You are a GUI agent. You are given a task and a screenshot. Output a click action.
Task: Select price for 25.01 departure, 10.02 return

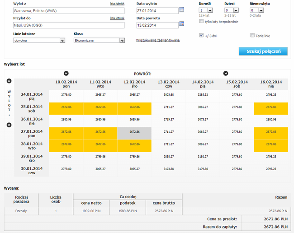pos(66,108)
